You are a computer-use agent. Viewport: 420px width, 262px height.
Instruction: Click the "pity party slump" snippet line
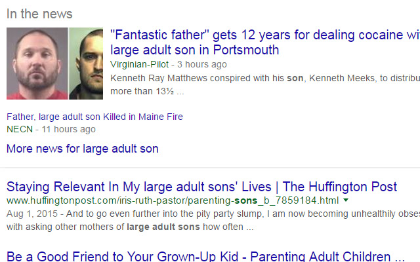[x=217, y=214]
